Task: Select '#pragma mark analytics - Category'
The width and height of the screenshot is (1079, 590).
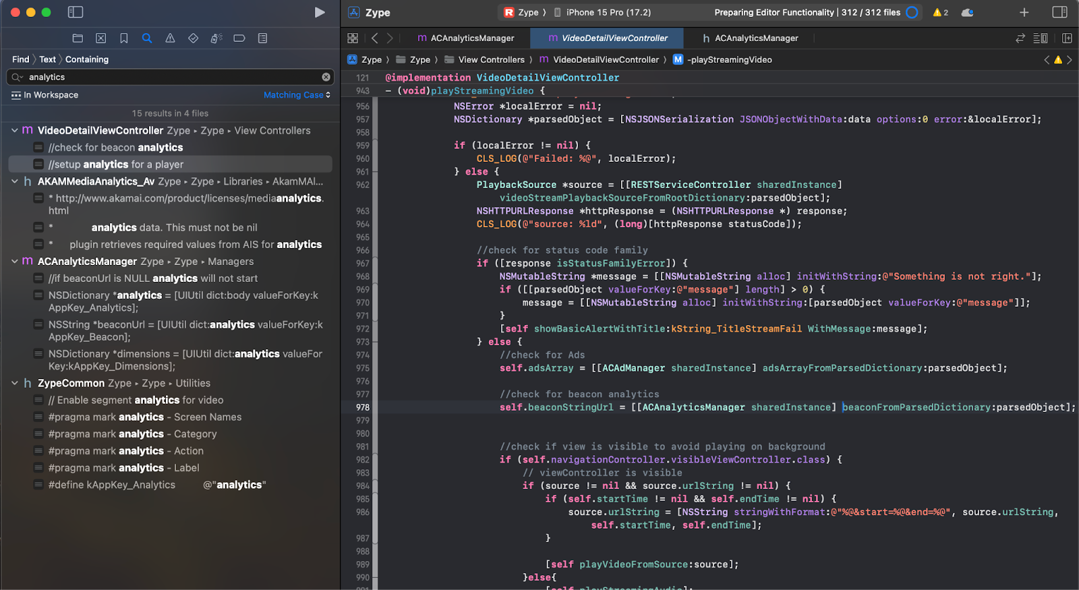Action: click(x=170, y=434)
